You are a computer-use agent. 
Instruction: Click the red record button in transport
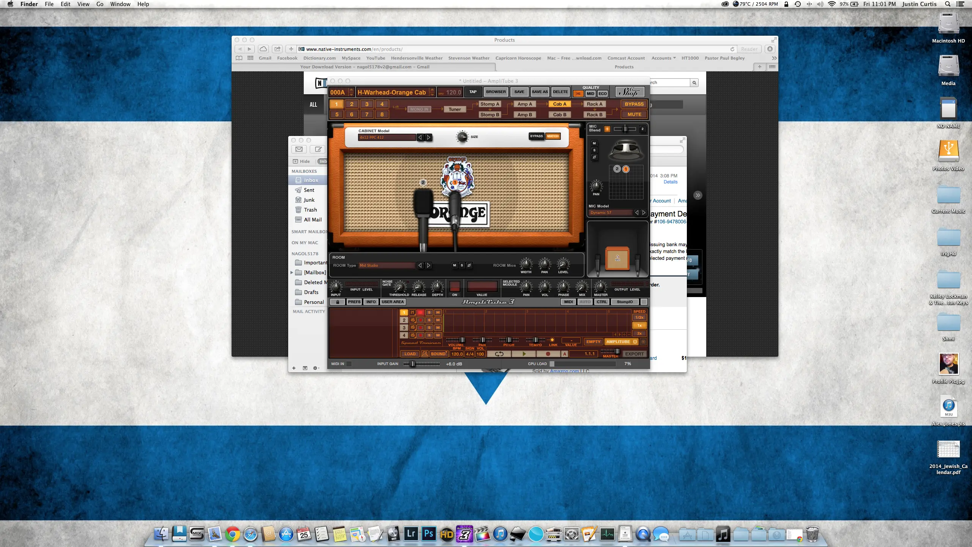click(x=548, y=354)
